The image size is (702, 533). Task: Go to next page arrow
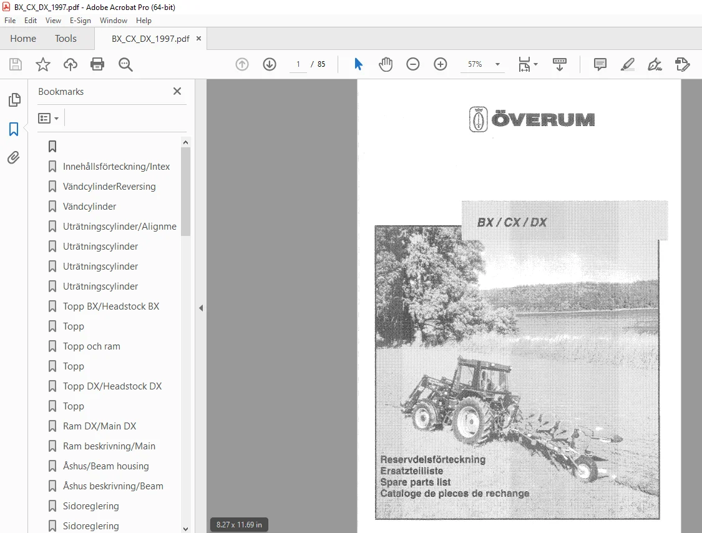[270, 64]
